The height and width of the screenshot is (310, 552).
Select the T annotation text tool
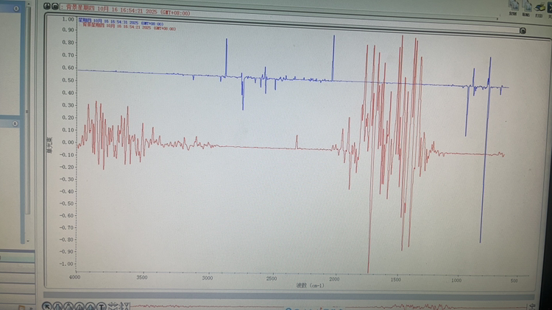point(101,306)
